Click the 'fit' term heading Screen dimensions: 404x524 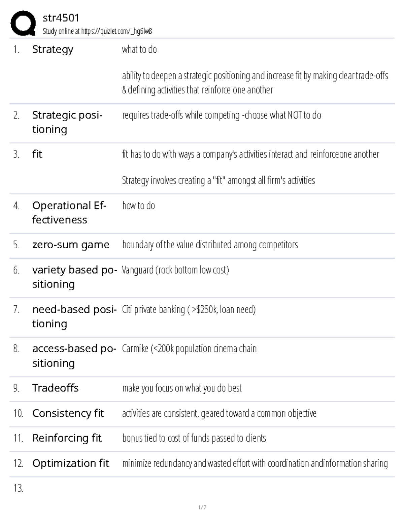[x=37, y=154]
